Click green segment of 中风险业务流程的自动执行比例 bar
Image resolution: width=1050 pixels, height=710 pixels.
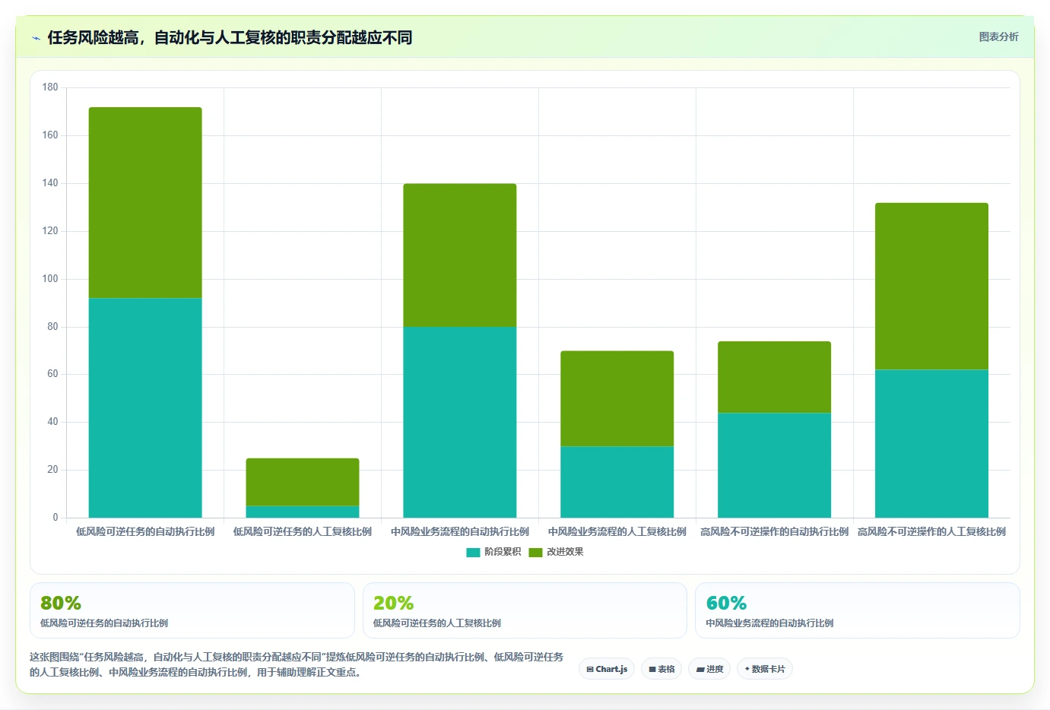pyautogui.click(x=460, y=255)
